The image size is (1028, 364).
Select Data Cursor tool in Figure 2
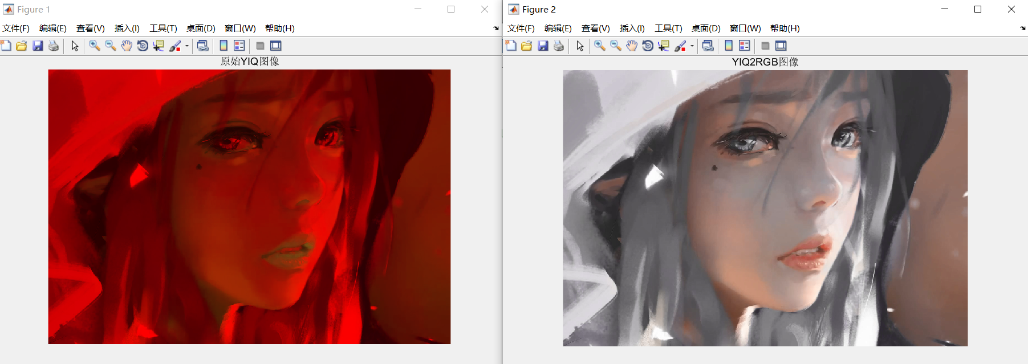[x=664, y=46]
